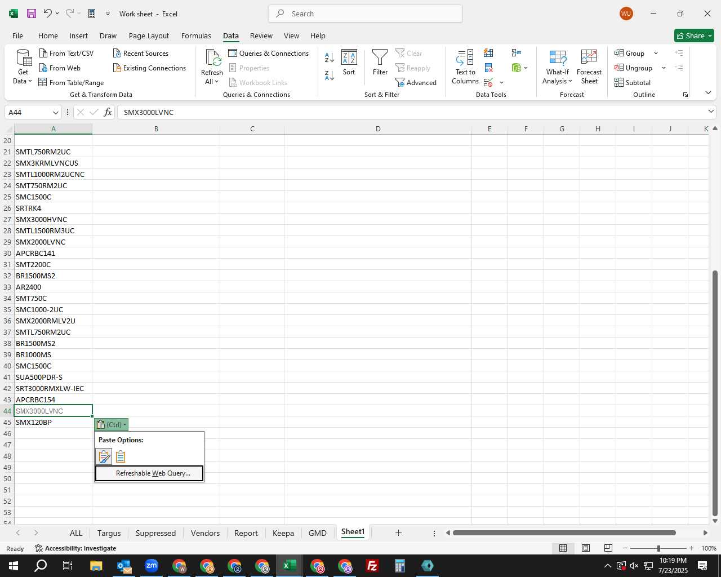Click Text to Columns
Viewport: 721px width, 577px height.
click(465, 67)
